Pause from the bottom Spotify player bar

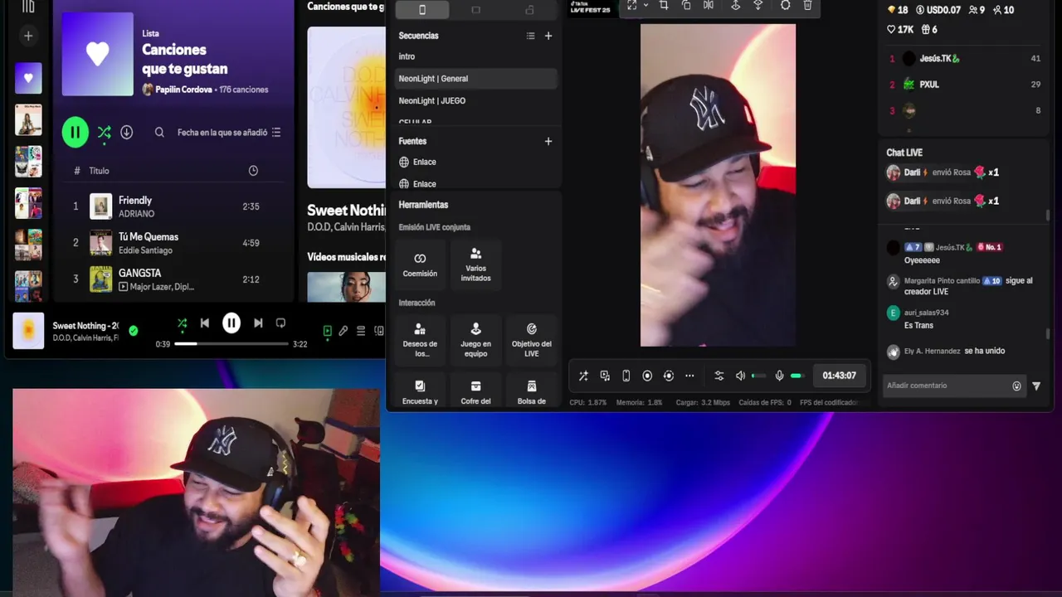(x=231, y=323)
